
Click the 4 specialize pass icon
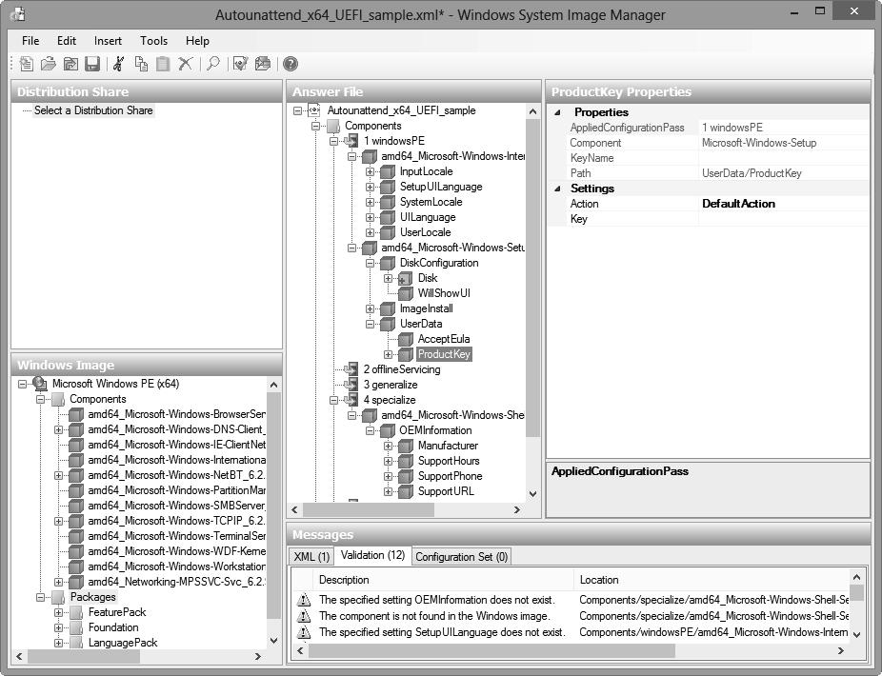[351, 400]
